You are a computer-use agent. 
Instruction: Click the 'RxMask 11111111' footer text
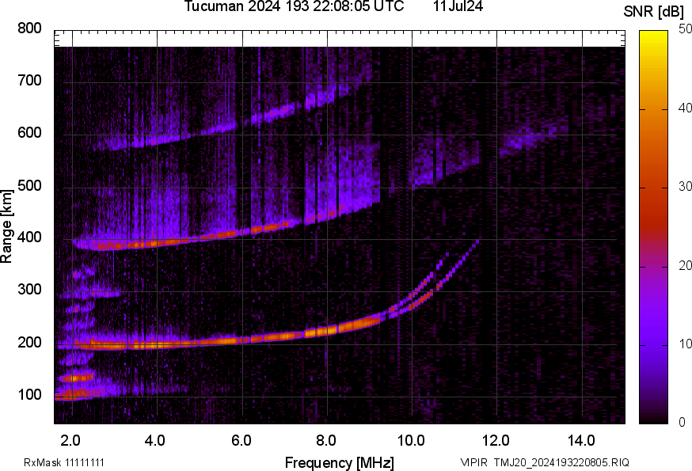64,462
